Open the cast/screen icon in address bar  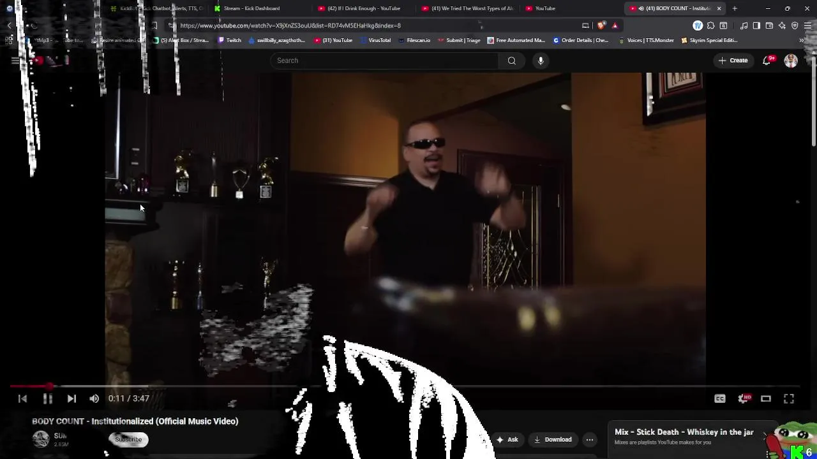[585, 25]
